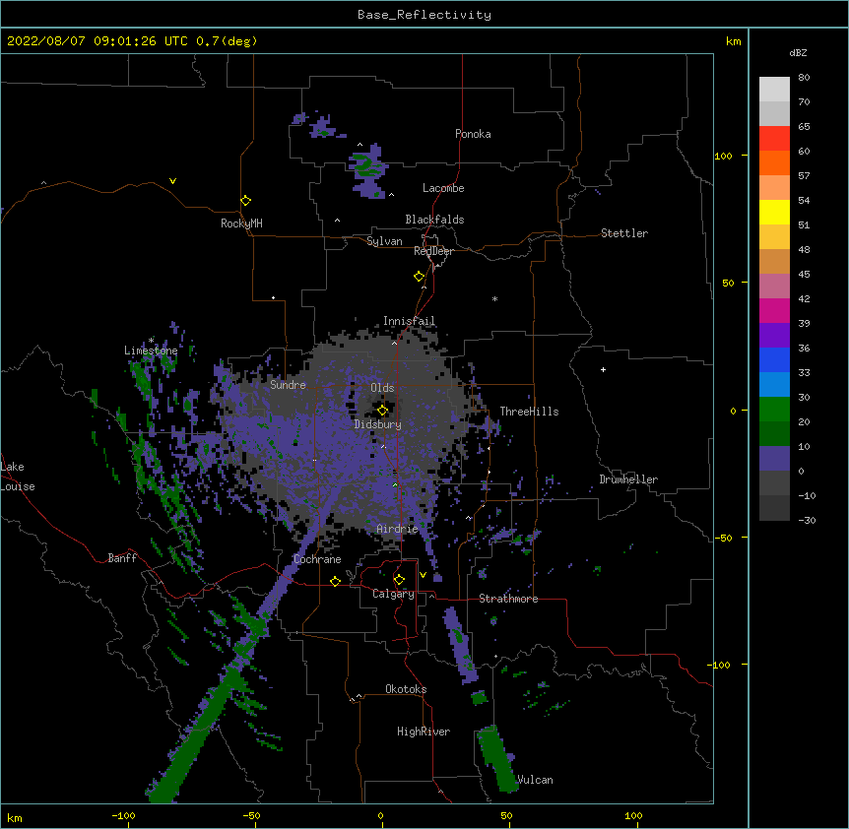Click the Lake Louise label at left edge
Viewport: 849px width, 829px height.
tap(18, 477)
